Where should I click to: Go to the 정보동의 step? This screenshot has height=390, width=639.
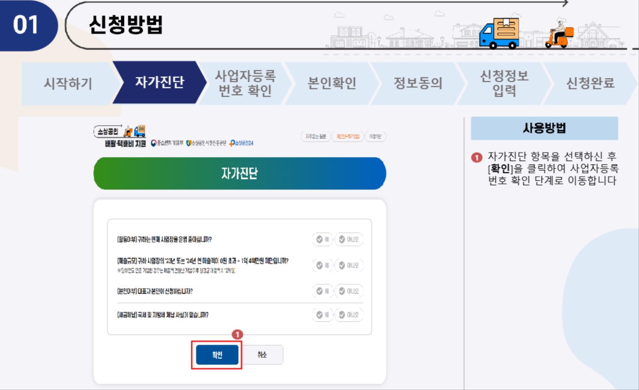pos(418,83)
